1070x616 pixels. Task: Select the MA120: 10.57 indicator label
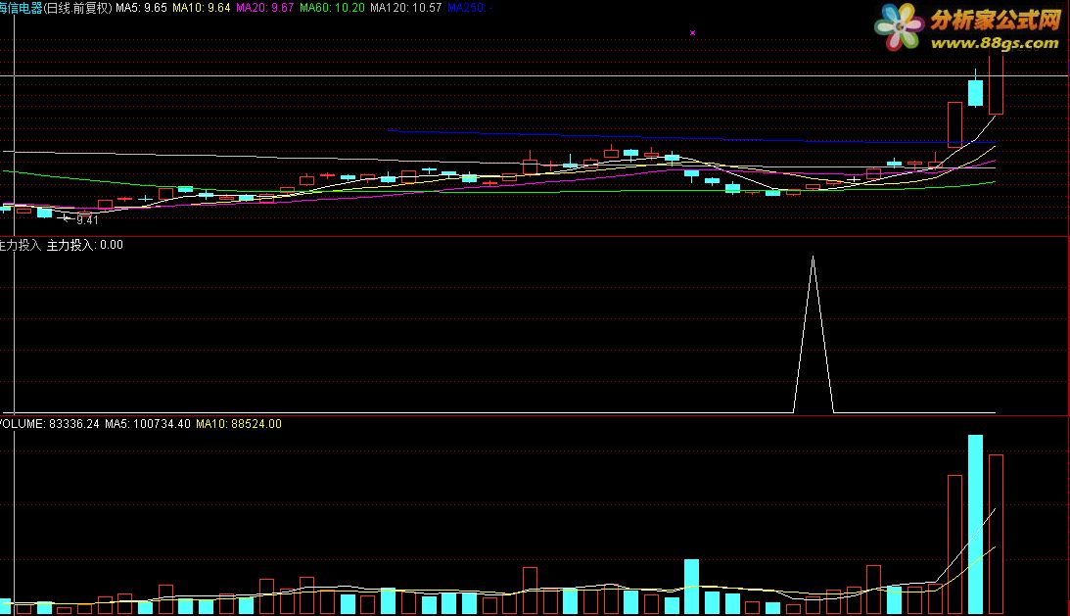click(406, 8)
